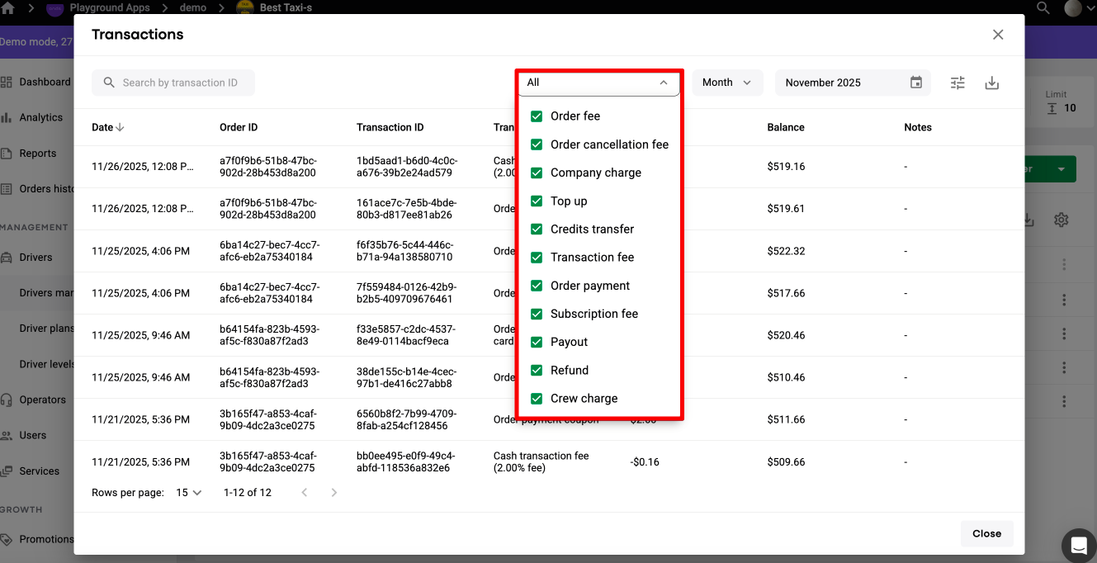Screen dimensions: 1097x563
Task: Click the Users icon in sidebar
Action: point(7,435)
